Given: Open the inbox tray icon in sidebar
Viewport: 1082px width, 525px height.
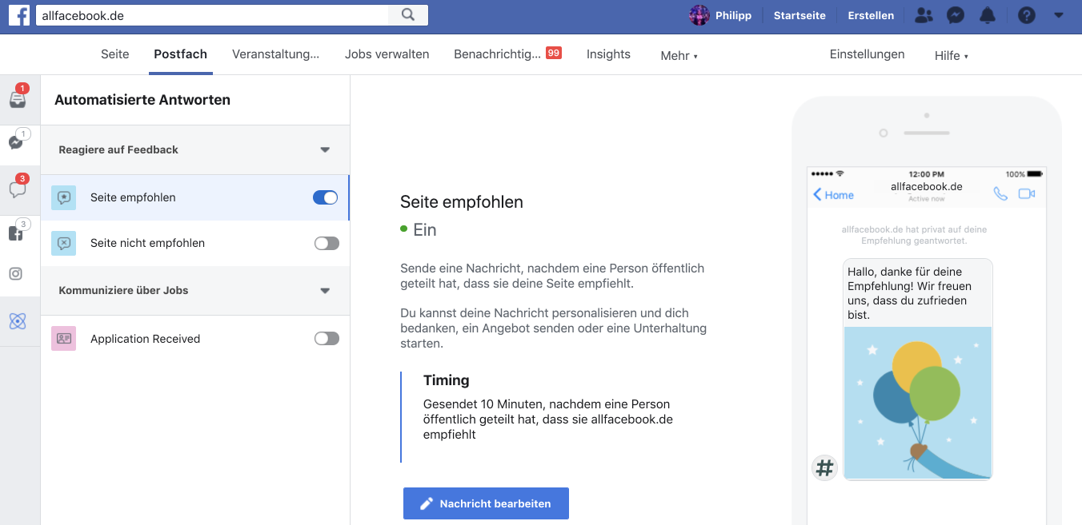Looking at the screenshot, I should click(x=18, y=99).
